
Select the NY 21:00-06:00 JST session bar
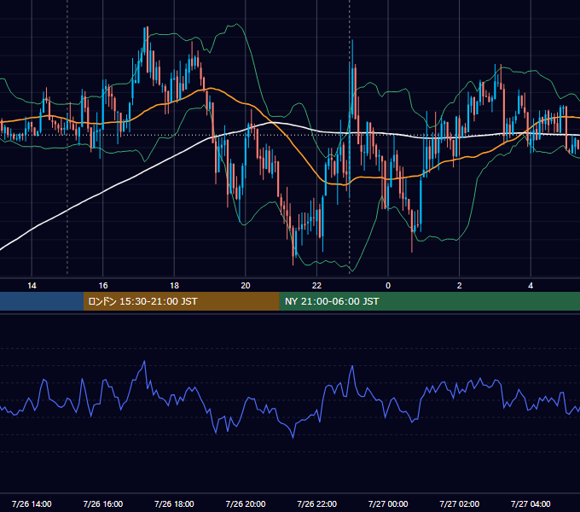(429, 301)
